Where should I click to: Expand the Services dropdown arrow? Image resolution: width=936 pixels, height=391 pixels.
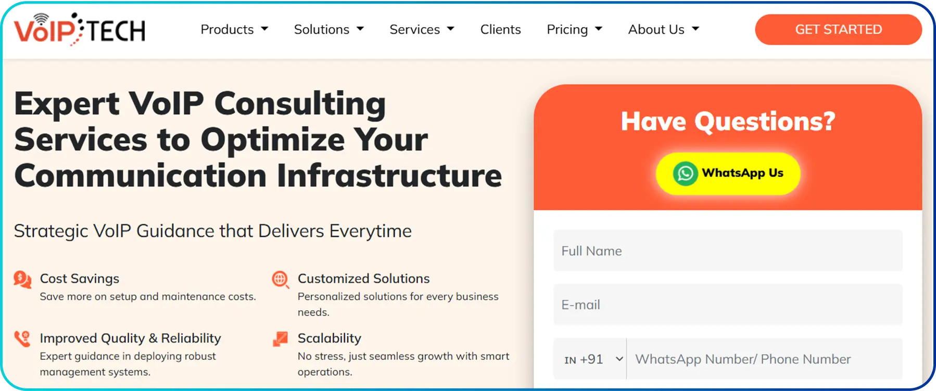[x=451, y=29]
